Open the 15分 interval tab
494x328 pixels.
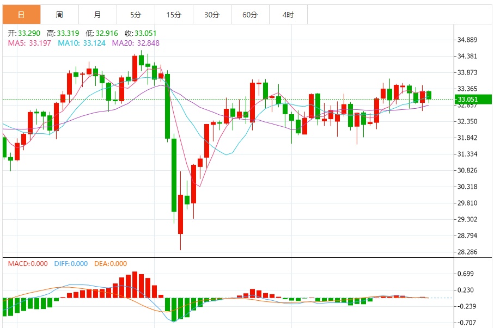coord(174,15)
